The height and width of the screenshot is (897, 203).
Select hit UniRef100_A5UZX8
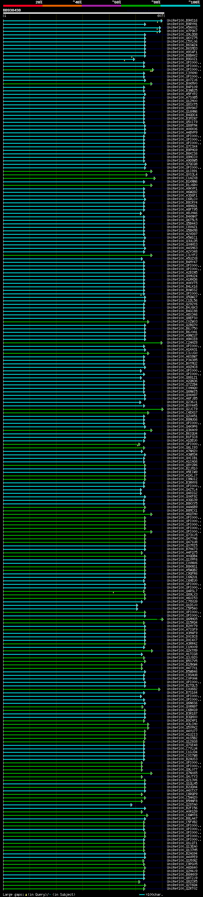click(182, 258)
